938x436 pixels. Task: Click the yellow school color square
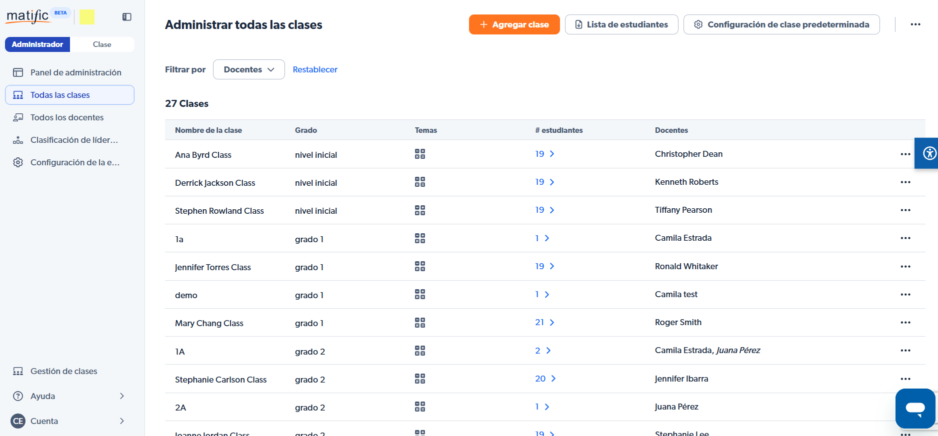[x=87, y=17]
